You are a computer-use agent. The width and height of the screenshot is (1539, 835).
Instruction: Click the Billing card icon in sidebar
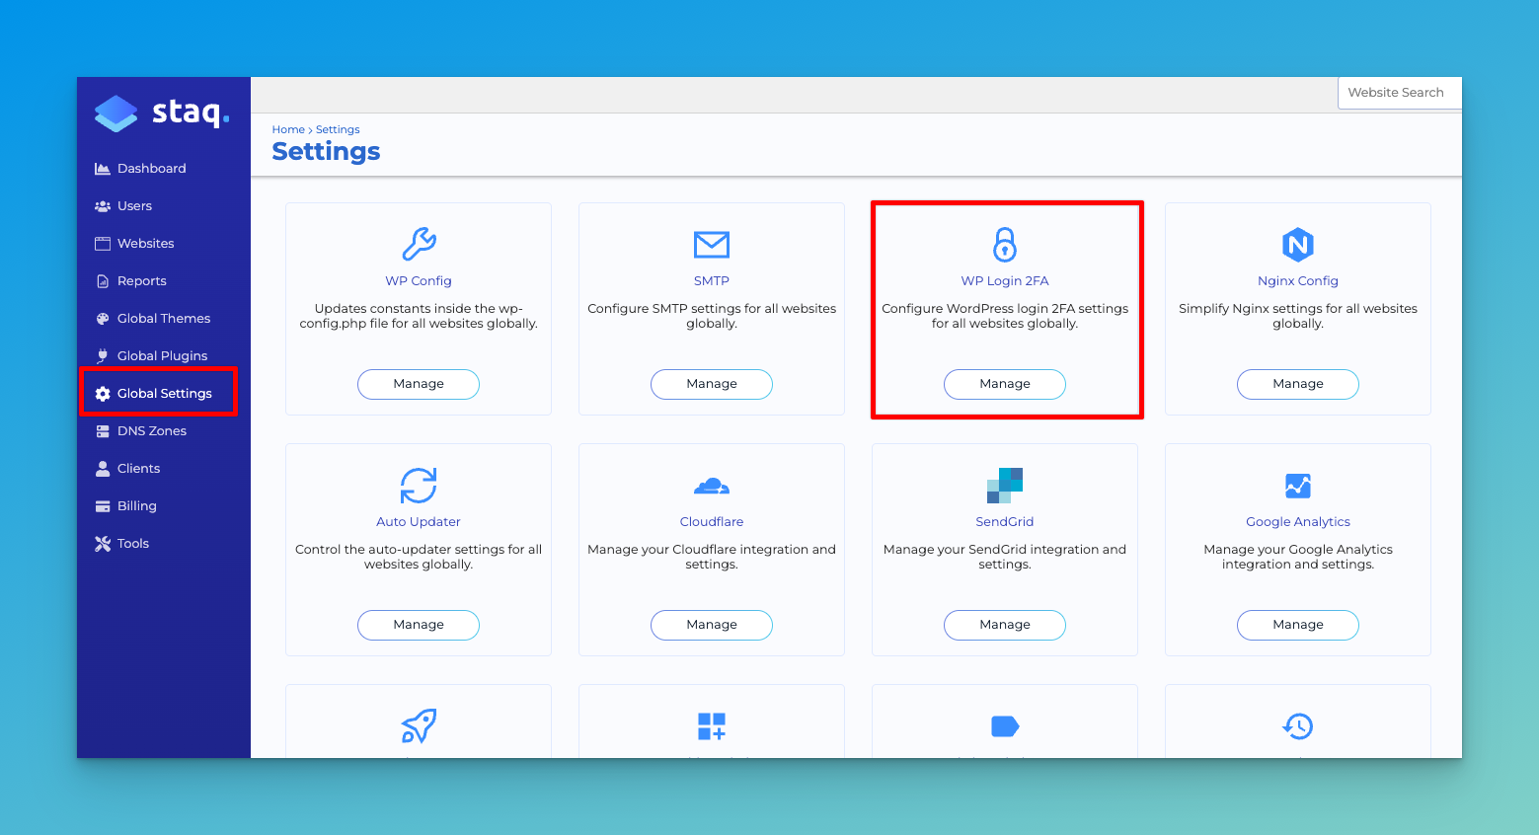[x=102, y=506]
